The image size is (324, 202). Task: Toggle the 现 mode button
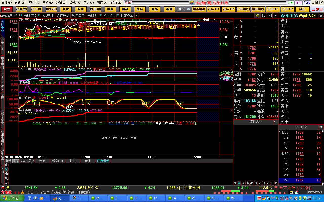click(x=264, y=16)
